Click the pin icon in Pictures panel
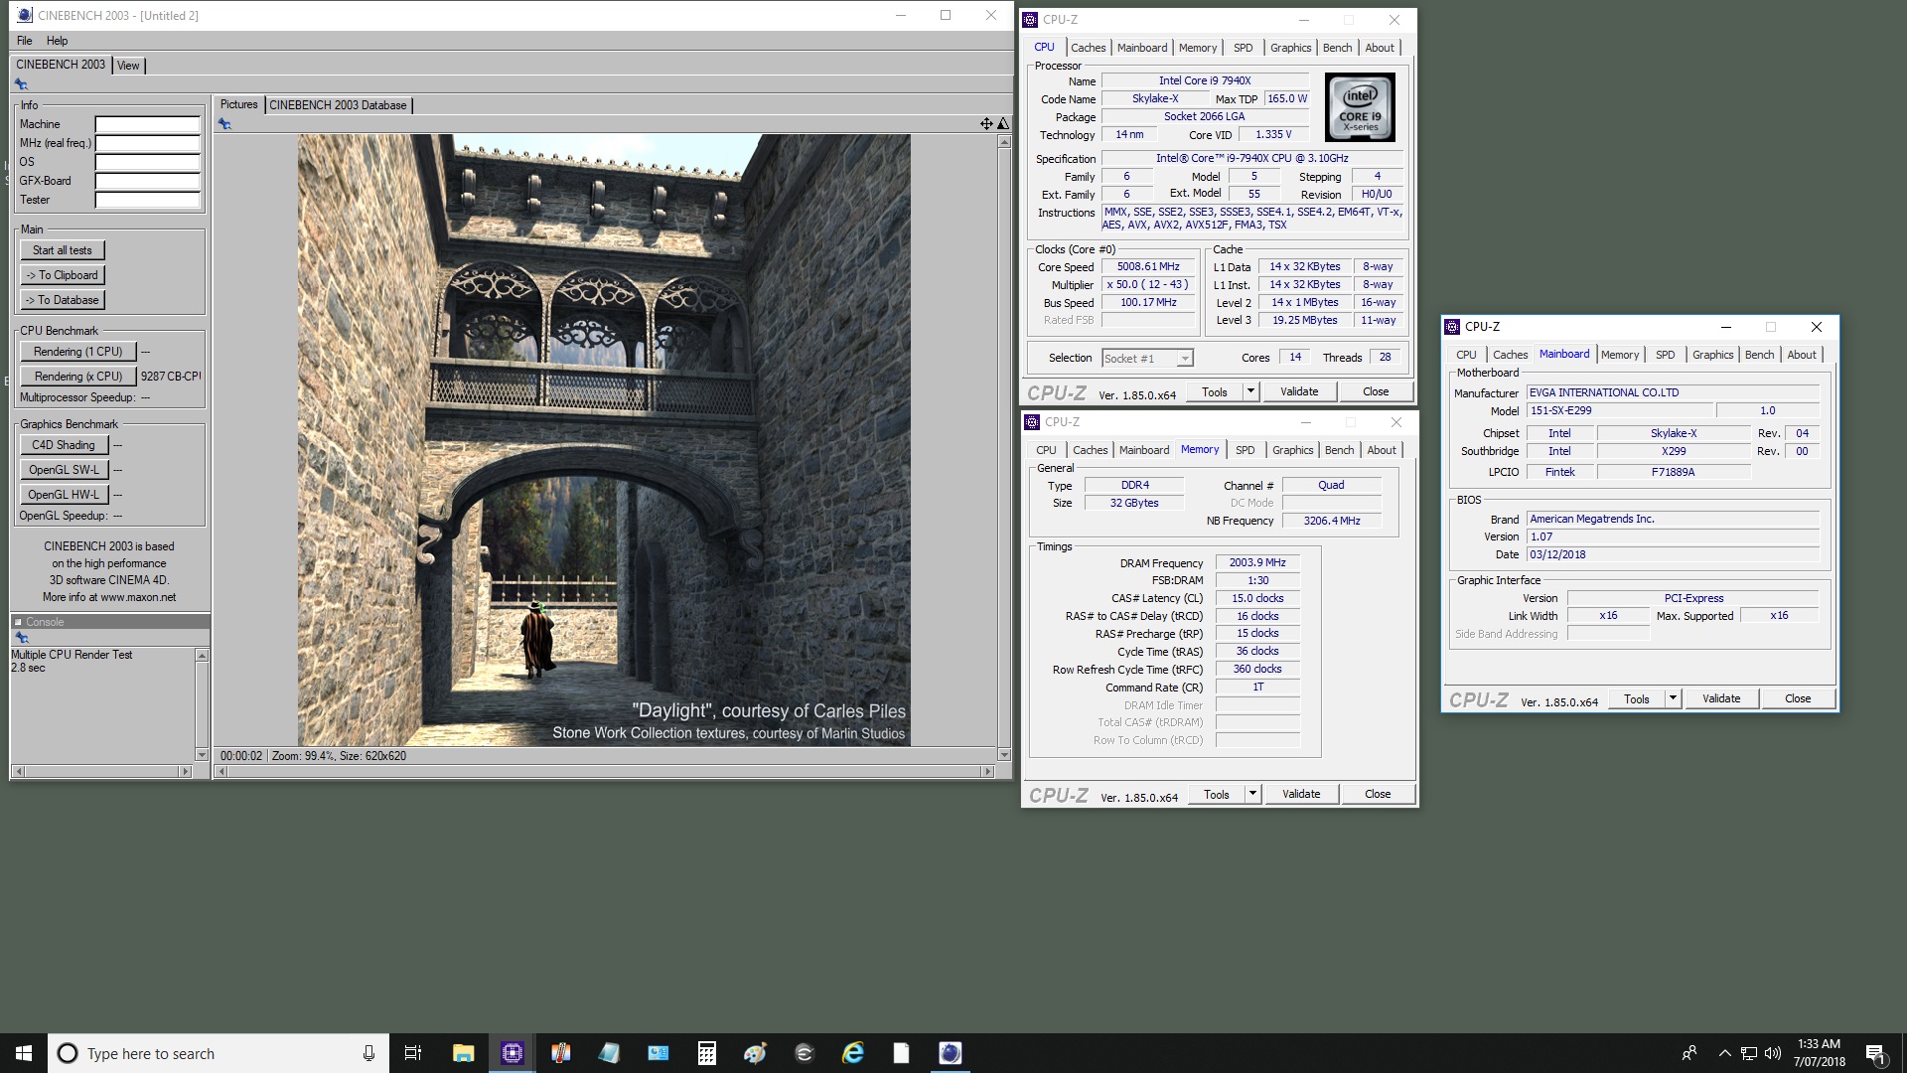 (225, 124)
